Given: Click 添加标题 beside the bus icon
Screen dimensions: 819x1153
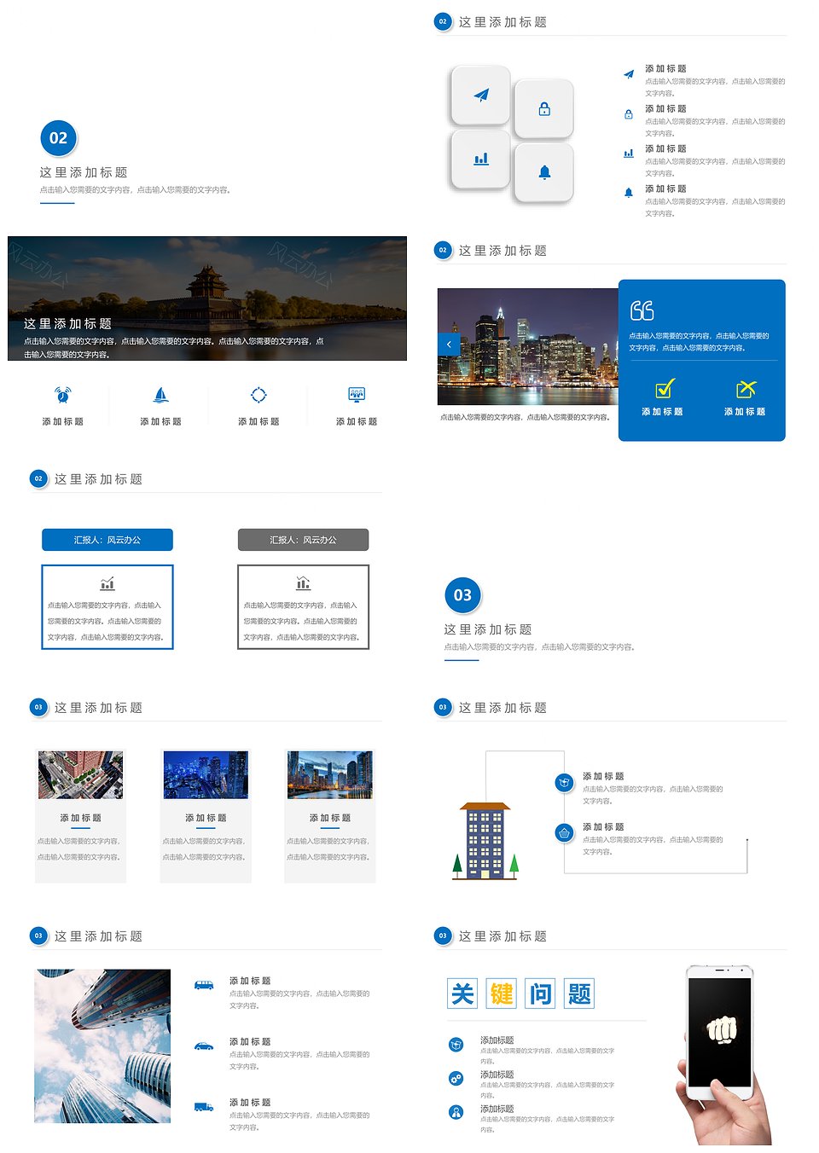Looking at the screenshot, I should [250, 981].
